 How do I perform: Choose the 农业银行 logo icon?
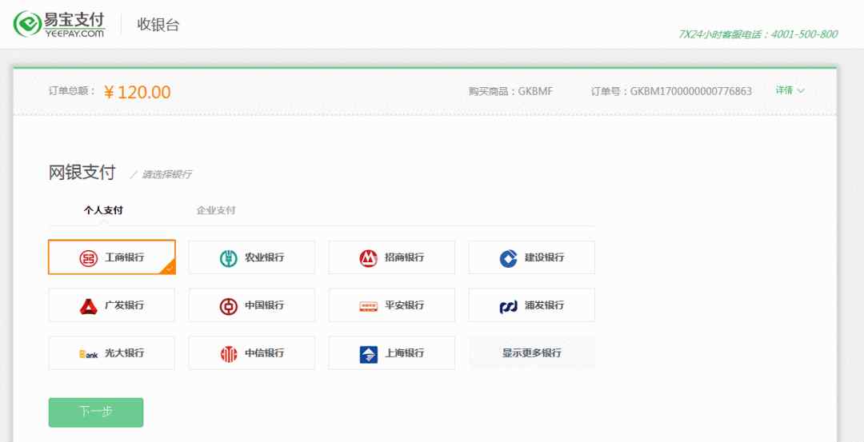click(x=229, y=258)
